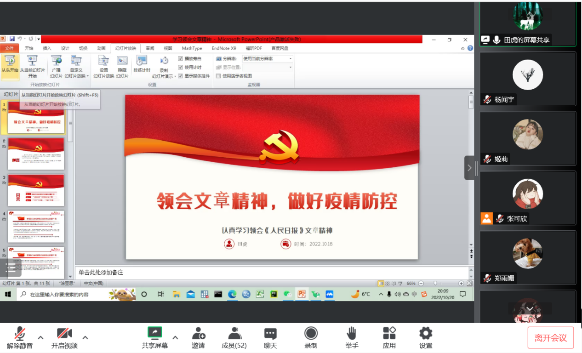The image size is (582, 353).
Task: Open the Apps icon in meeting toolbar
Action: click(x=389, y=333)
